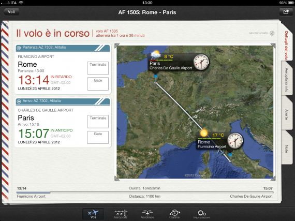Open Impostazioni in the bottom bar
Screen dimensions: 295x221
(201, 214)
